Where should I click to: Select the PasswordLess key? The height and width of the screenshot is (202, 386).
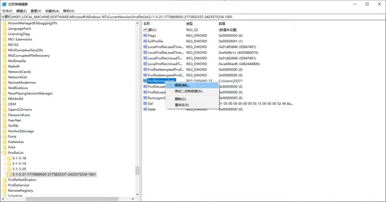(x=19, y=115)
